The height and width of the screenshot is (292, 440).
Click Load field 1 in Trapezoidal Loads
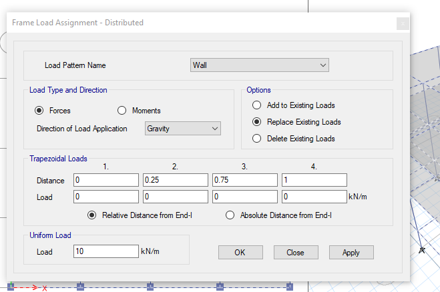[106, 197]
